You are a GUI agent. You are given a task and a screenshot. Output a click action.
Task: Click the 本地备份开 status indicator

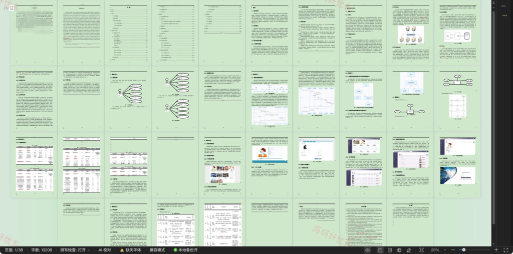(185, 250)
